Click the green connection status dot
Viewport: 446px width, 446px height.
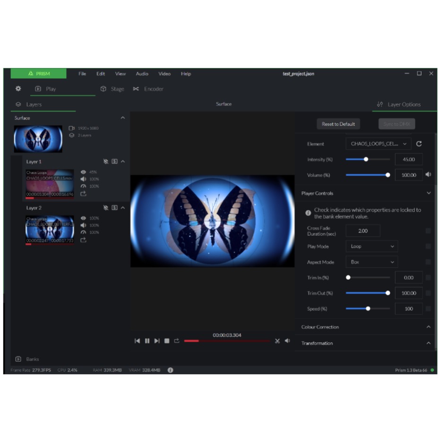pos(432,370)
